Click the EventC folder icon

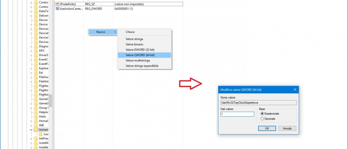pos(36,60)
